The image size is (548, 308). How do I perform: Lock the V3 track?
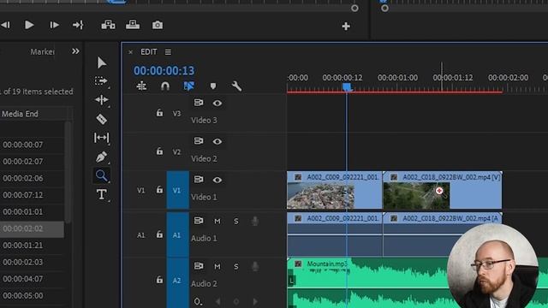(x=159, y=113)
